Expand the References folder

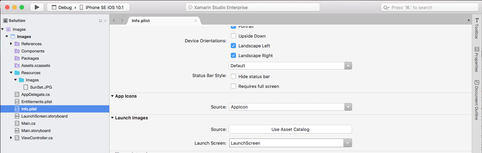coord(11,44)
